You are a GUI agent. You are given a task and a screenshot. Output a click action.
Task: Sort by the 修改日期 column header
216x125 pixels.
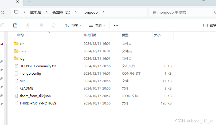(x=90, y=35)
